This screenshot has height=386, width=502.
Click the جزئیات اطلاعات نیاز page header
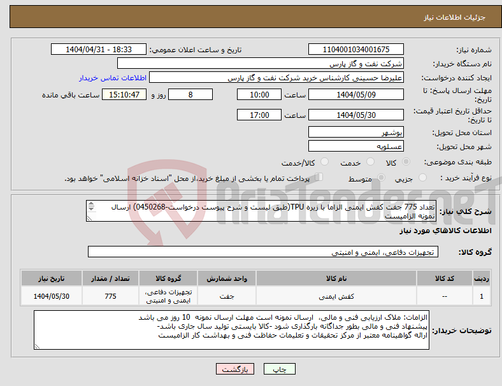click(x=454, y=17)
